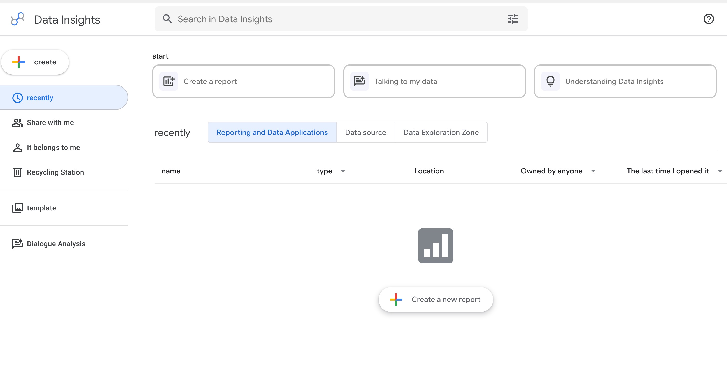Expand the Owned by anyone dropdown arrow

(593, 171)
